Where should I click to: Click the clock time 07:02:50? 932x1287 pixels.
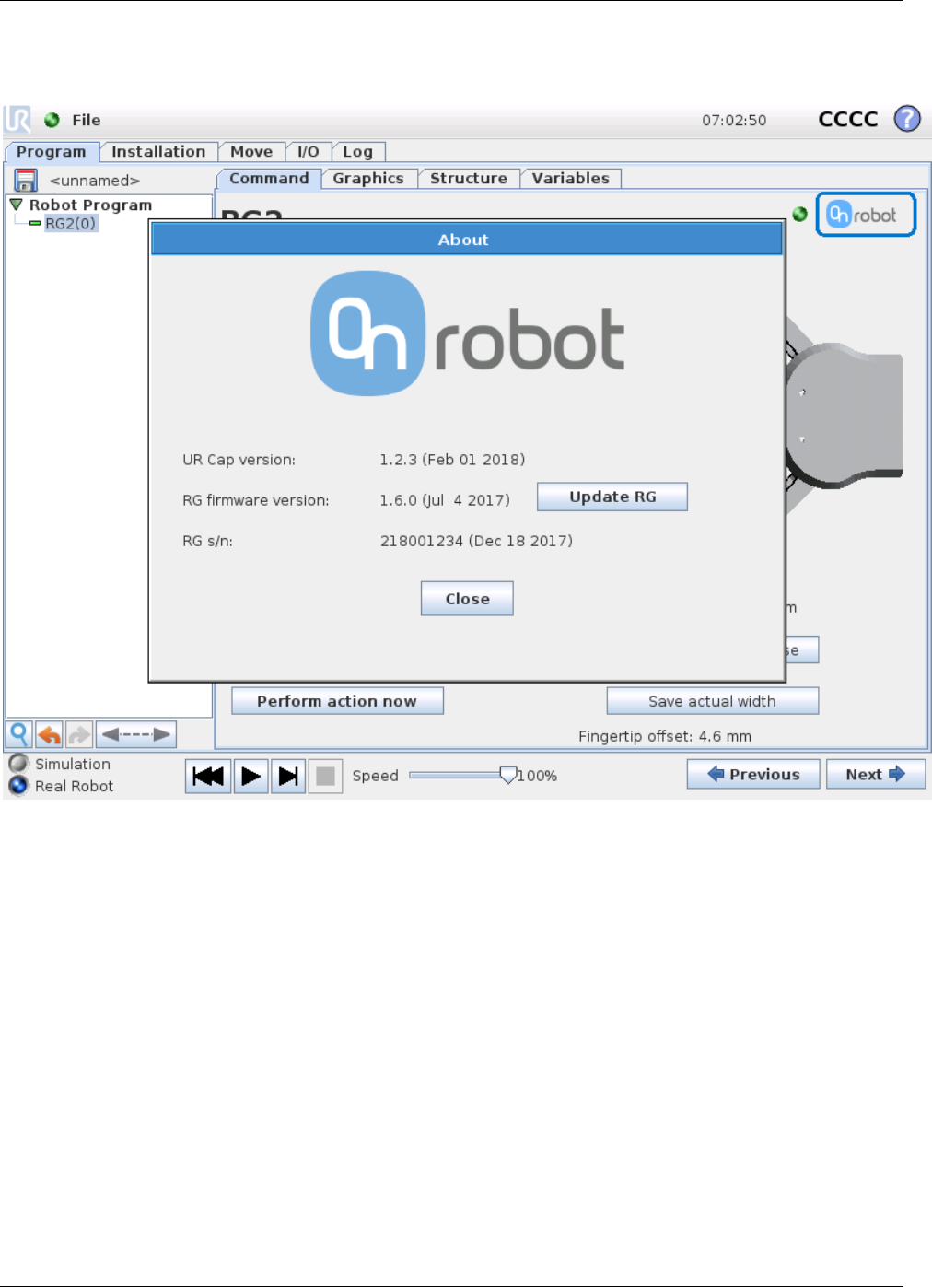click(x=734, y=120)
